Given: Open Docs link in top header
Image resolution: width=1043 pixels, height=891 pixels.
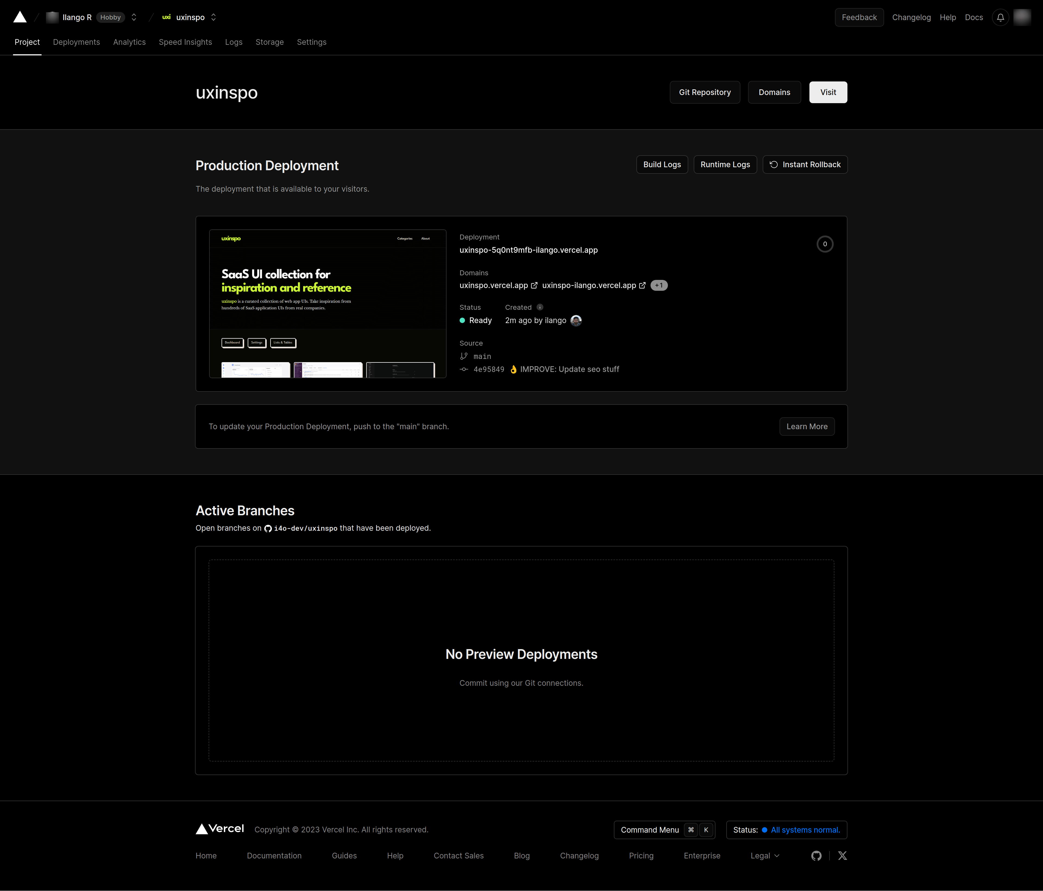Looking at the screenshot, I should 974,17.
